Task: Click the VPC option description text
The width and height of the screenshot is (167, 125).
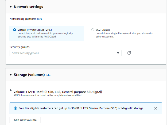Action: click(45, 35)
